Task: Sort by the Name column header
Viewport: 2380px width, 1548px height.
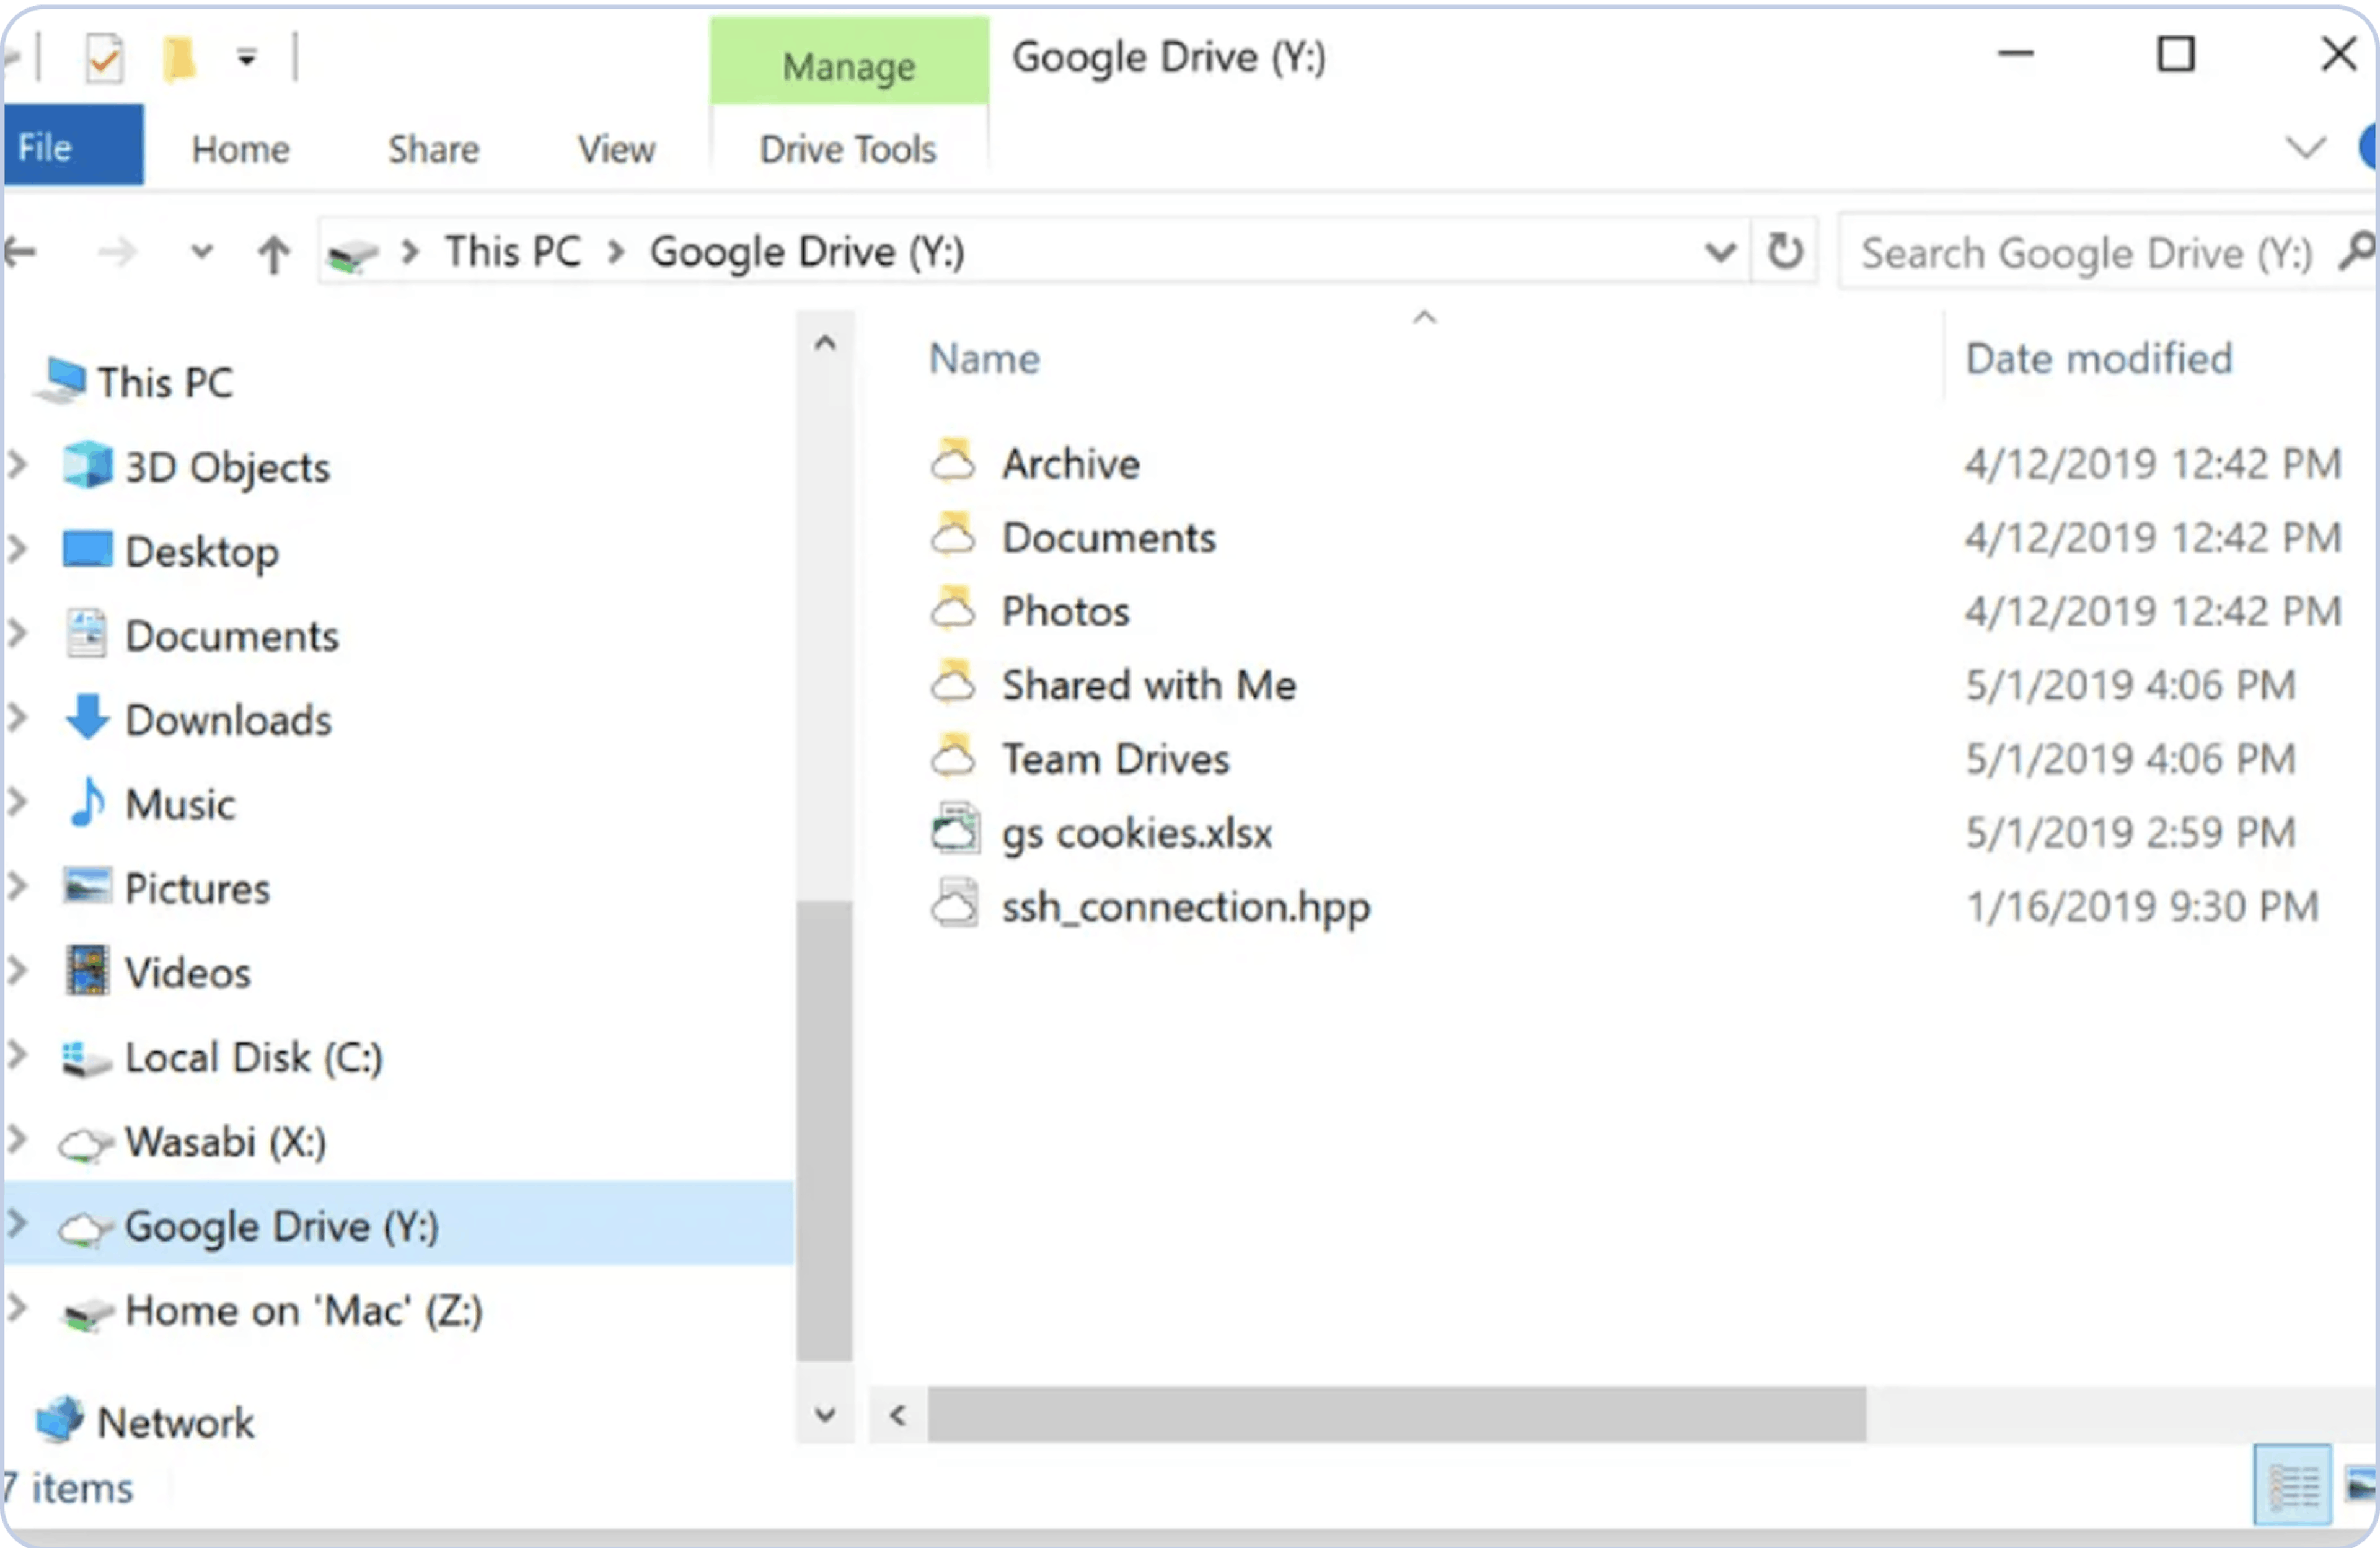Action: 985,359
